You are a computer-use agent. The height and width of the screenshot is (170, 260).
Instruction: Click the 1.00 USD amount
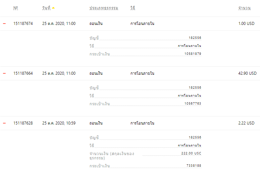pyautogui.click(x=246, y=24)
